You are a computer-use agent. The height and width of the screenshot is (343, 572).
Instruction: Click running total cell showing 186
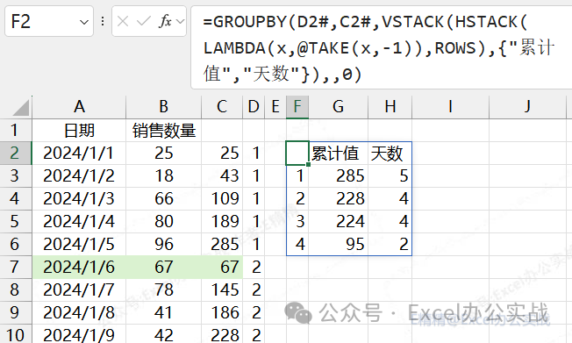coord(222,312)
